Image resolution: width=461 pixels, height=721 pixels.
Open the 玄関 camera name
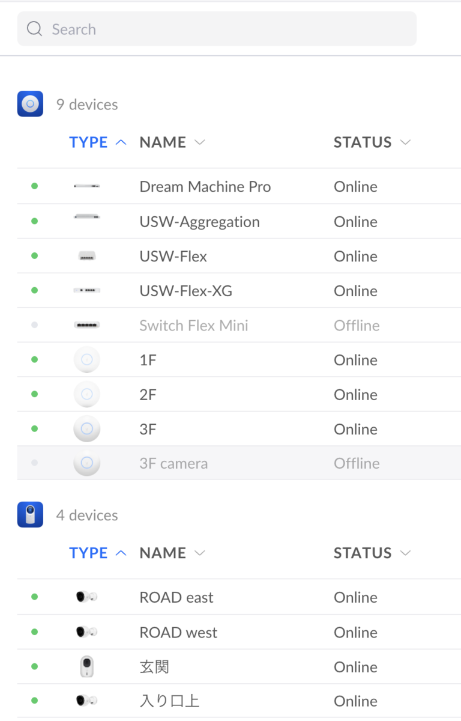coord(154,667)
